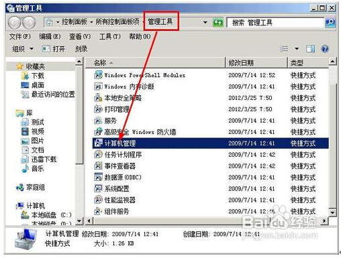The width and height of the screenshot is (341, 258).
Task: Click the 计算机管理 shortcut icon
Action: coord(98,143)
